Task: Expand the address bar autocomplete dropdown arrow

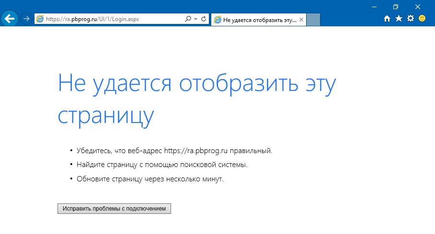Action: (x=195, y=19)
